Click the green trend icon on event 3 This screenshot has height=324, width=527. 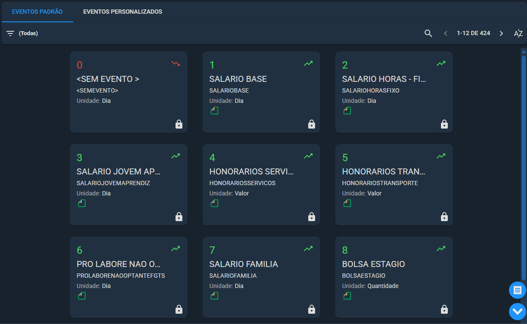176,156
